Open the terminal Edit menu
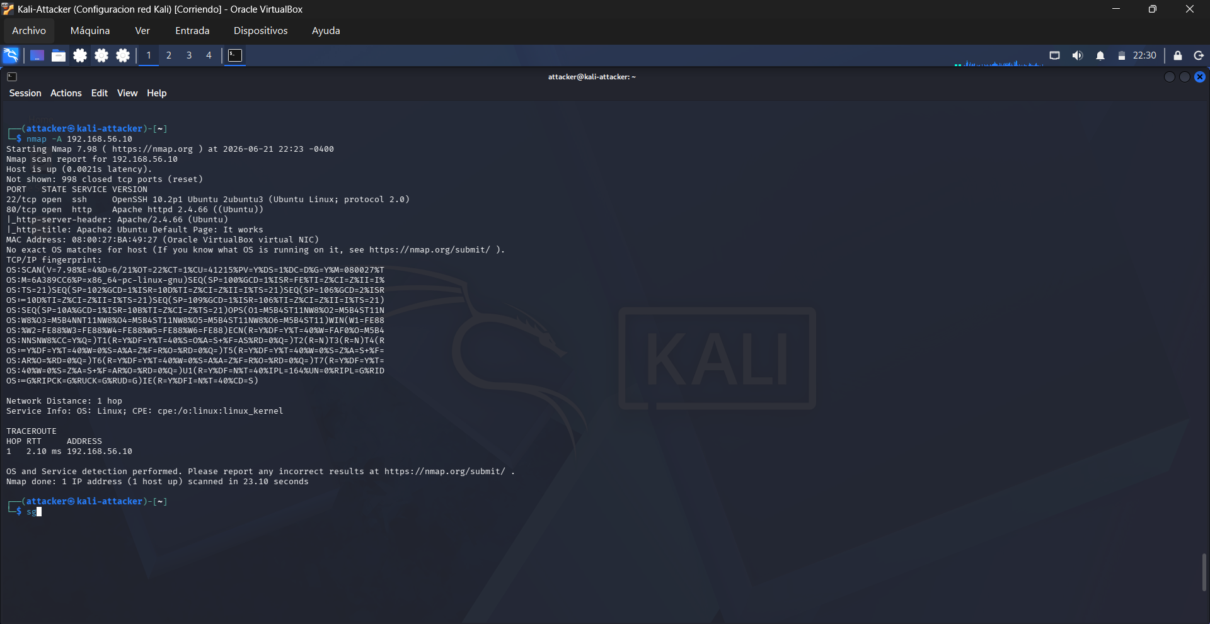Image resolution: width=1210 pixels, height=624 pixels. 100,93
